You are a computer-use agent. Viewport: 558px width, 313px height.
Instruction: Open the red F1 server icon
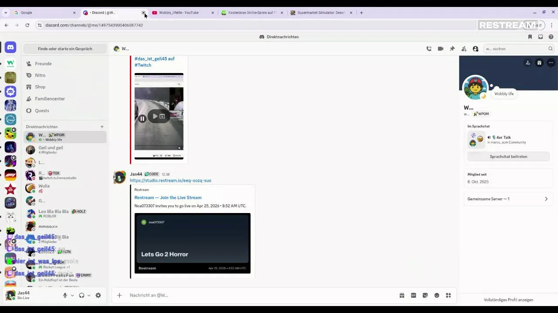10,175
